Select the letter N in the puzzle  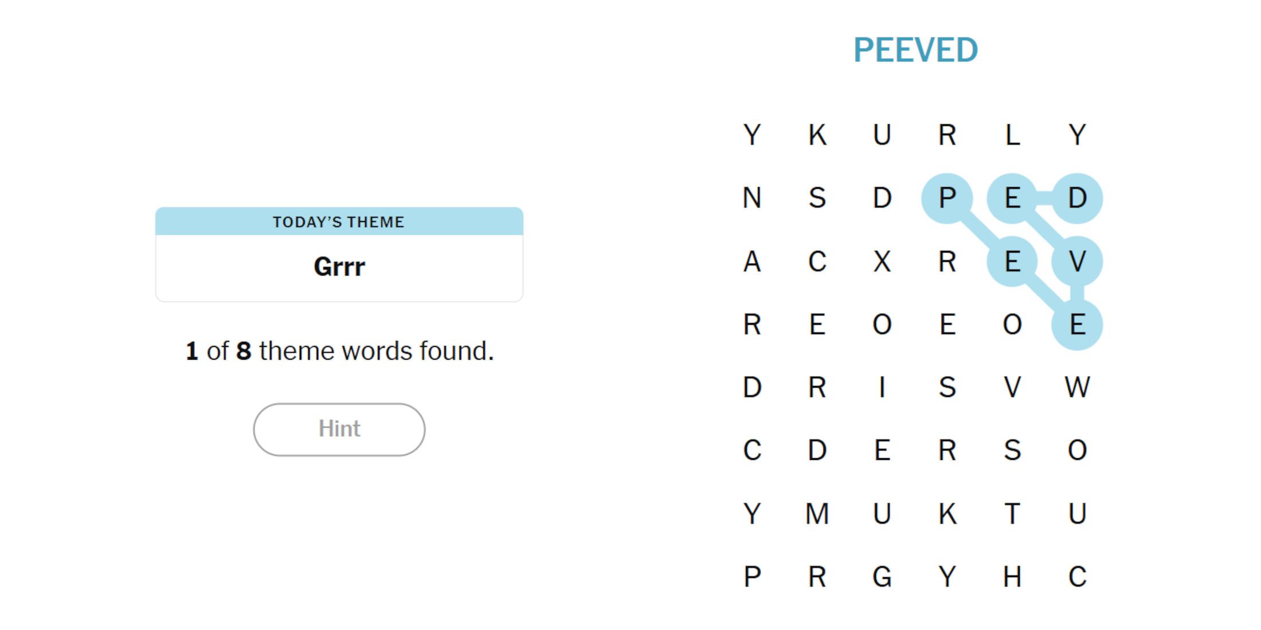coord(752,198)
